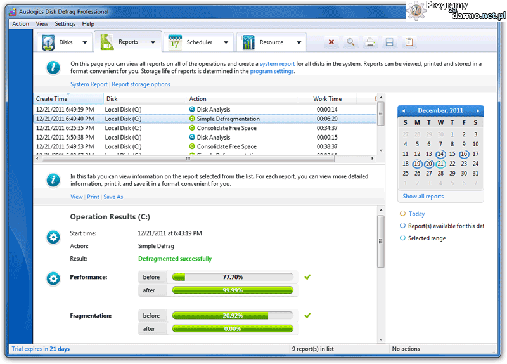Click the blue info icon beside report list description

54,67
